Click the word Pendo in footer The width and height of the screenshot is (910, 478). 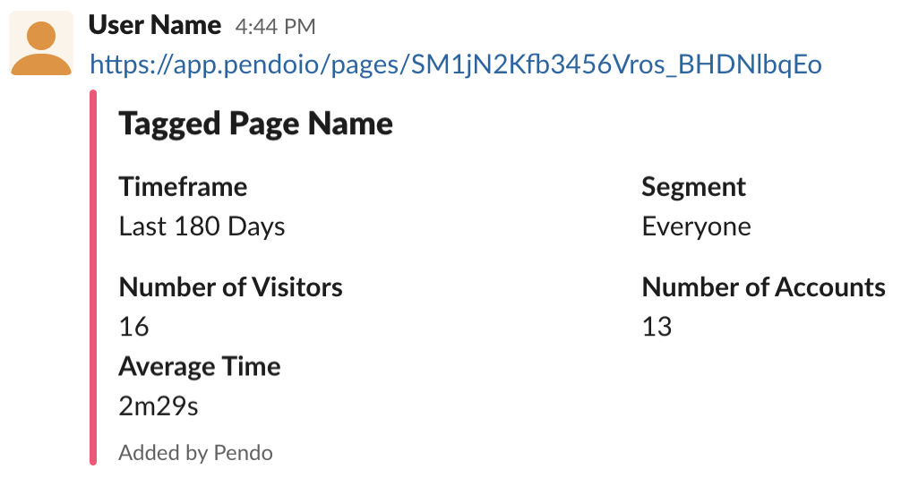point(243,452)
